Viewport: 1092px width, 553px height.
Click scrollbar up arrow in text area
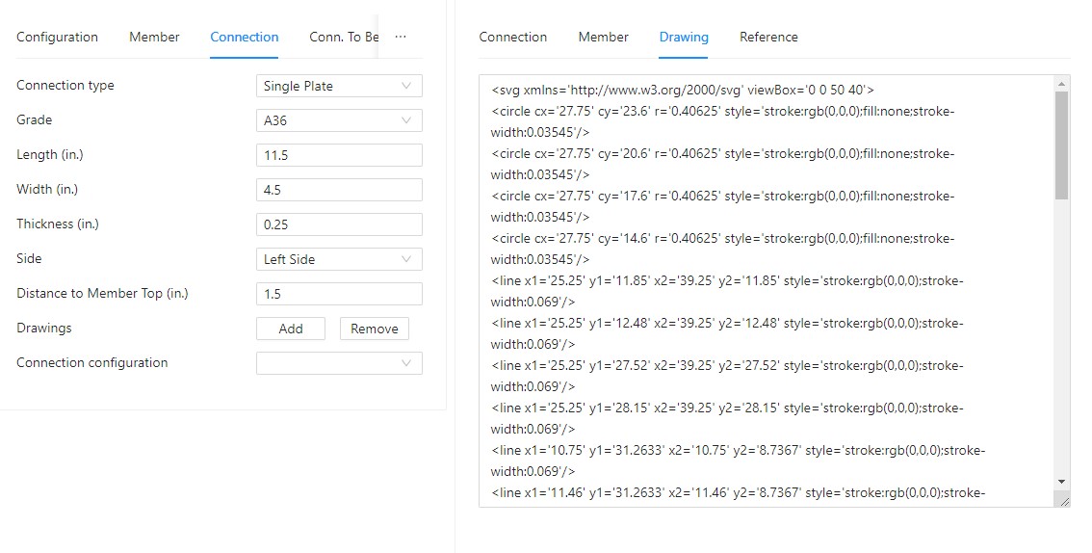click(1061, 84)
